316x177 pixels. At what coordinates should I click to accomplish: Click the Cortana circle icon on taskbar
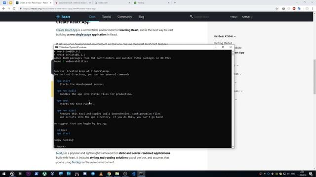[12, 174]
